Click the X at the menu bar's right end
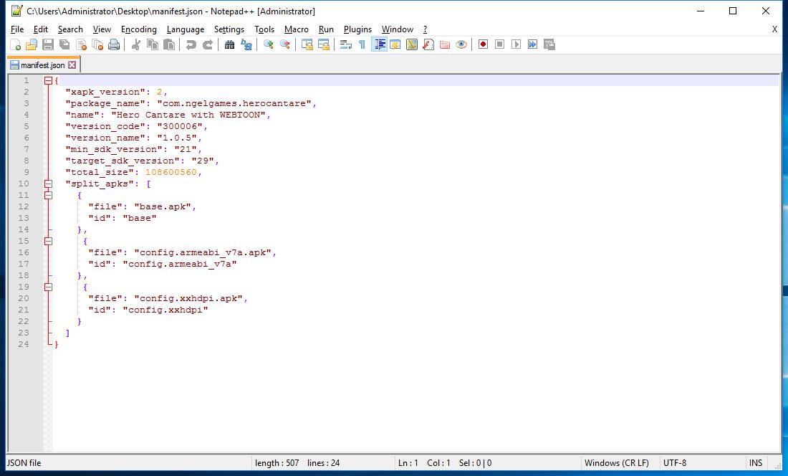The height and width of the screenshot is (476, 788). [x=774, y=29]
